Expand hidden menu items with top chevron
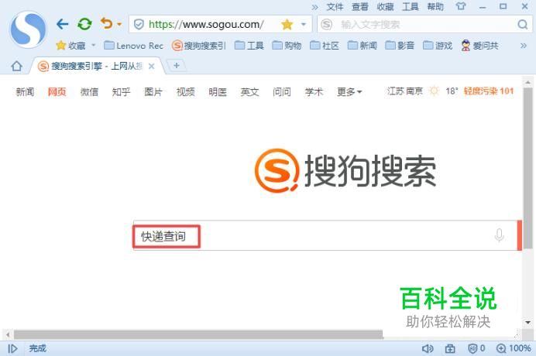This screenshot has width=536, height=356. [314, 7]
